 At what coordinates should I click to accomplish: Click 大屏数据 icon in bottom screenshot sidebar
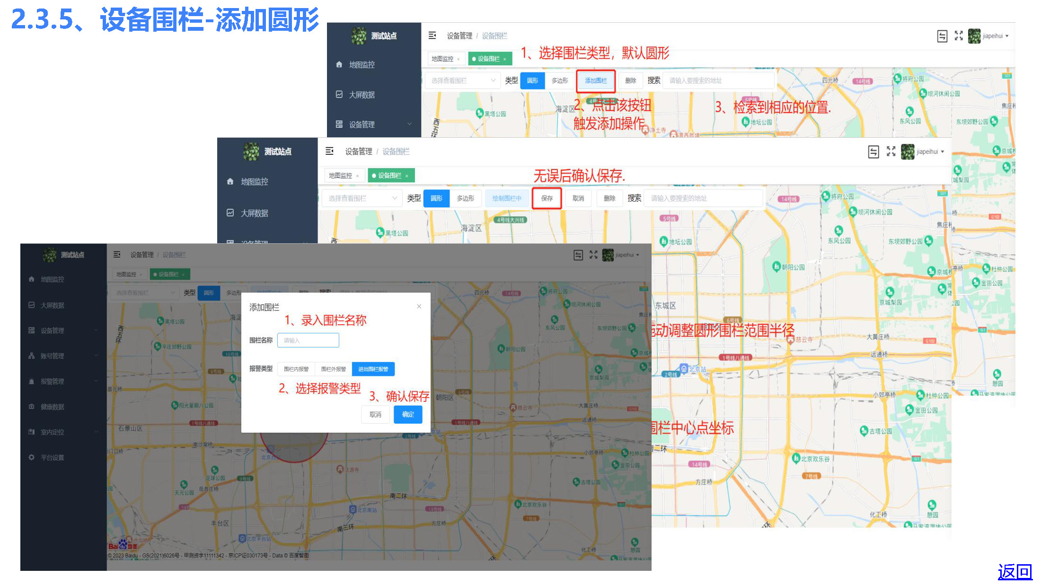pyautogui.click(x=31, y=305)
